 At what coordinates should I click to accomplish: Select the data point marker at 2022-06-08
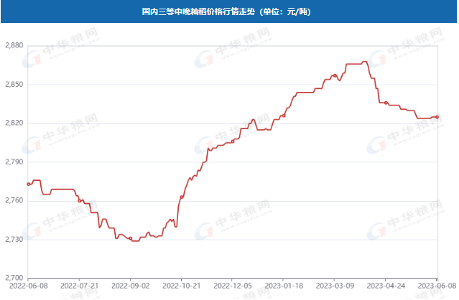(x=29, y=184)
